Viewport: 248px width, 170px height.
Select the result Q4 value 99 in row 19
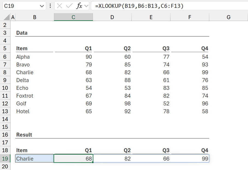[x=190, y=159]
